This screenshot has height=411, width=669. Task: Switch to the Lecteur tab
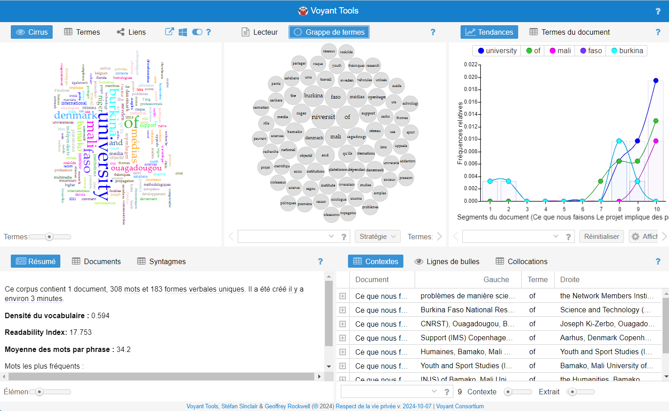coord(260,32)
